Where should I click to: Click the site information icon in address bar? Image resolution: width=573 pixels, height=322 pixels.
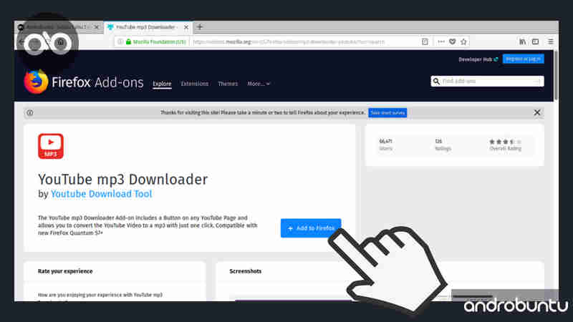coord(120,42)
